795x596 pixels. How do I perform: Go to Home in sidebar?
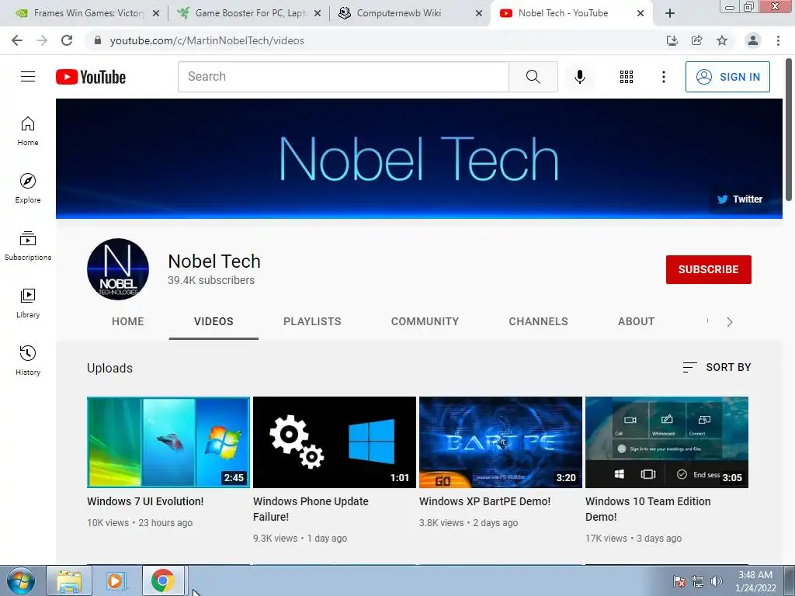coord(28,131)
